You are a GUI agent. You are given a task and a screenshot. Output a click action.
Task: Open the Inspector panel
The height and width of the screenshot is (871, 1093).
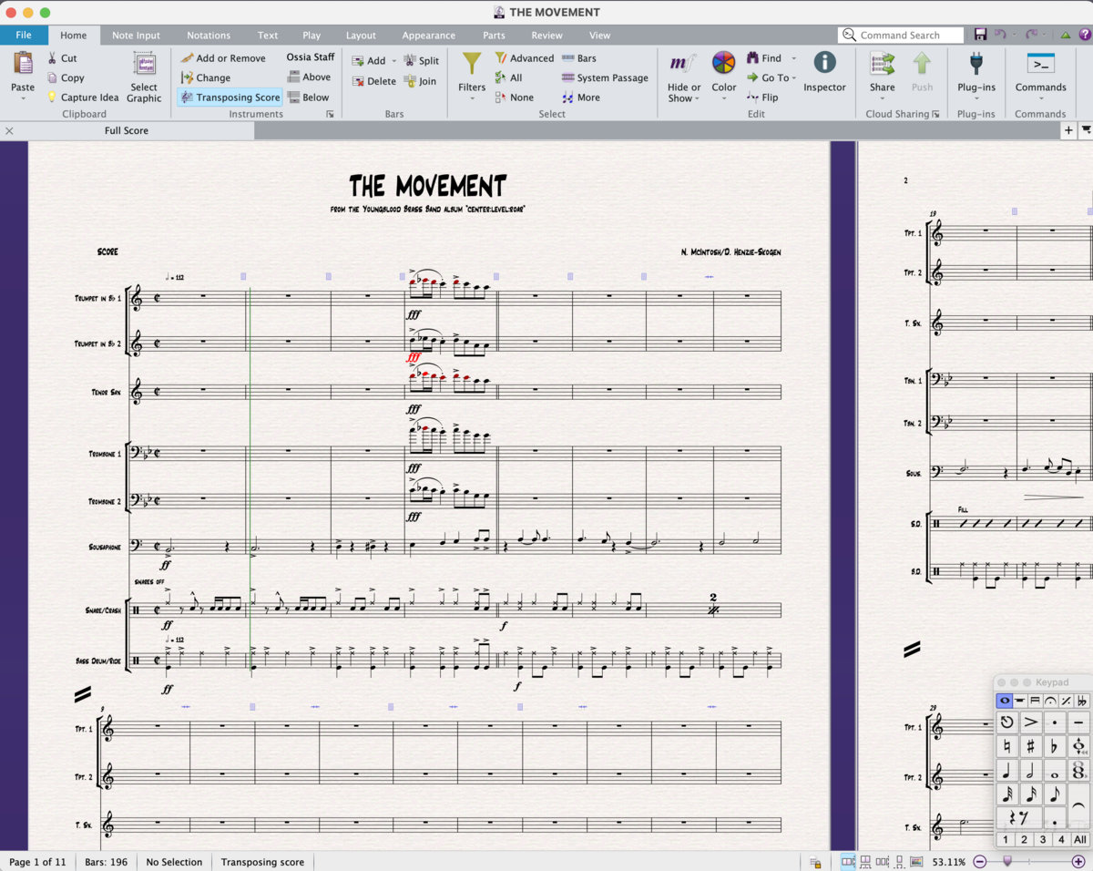[x=824, y=73]
